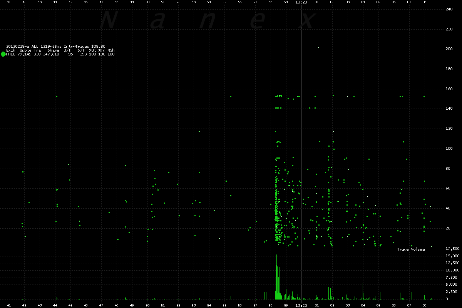Select the PHIL exchange name in legend
Screen dimensions: 462x308
[x=11, y=54]
